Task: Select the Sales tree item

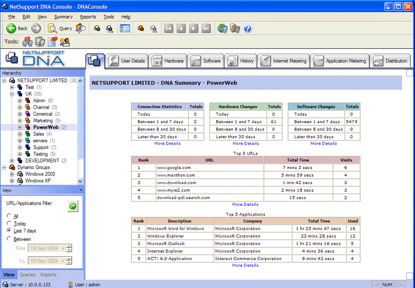Action: point(38,134)
